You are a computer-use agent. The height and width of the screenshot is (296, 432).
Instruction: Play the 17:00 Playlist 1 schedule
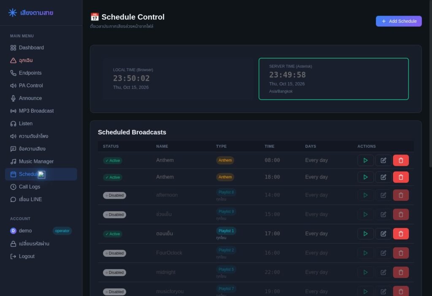[365, 234]
